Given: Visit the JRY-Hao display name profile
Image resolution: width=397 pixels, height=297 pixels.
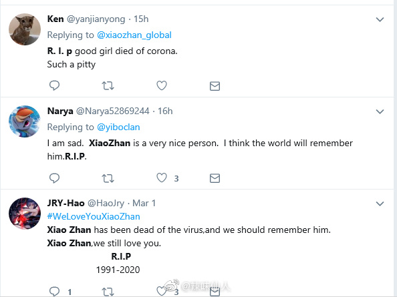Looking at the screenshot, I should [x=65, y=203].
